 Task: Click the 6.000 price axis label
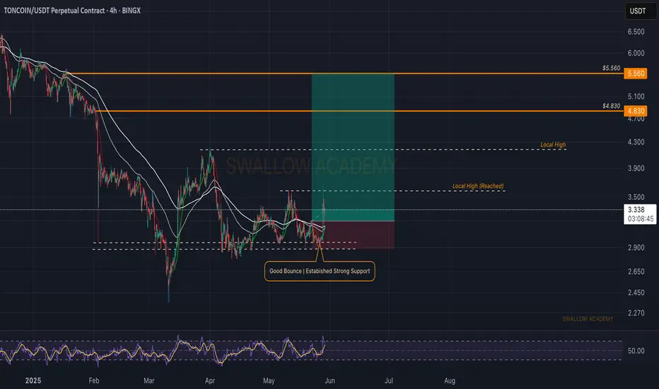pos(636,53)
